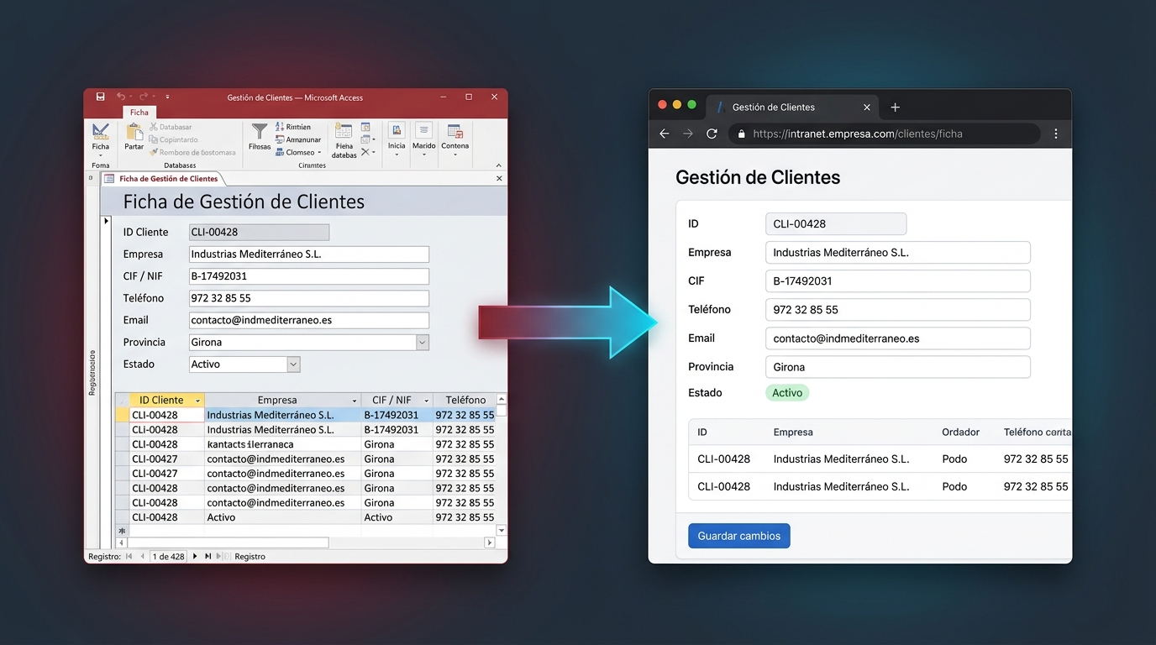The width and height of the screenshot is (1156, 645).
Task: Click the Undo arrow in Access toolbar
Action: (x=121, y=97)
